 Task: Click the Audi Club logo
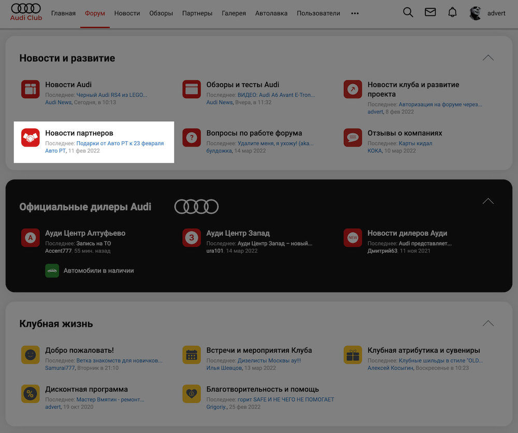pyautogui.click(x=26, y=12)
